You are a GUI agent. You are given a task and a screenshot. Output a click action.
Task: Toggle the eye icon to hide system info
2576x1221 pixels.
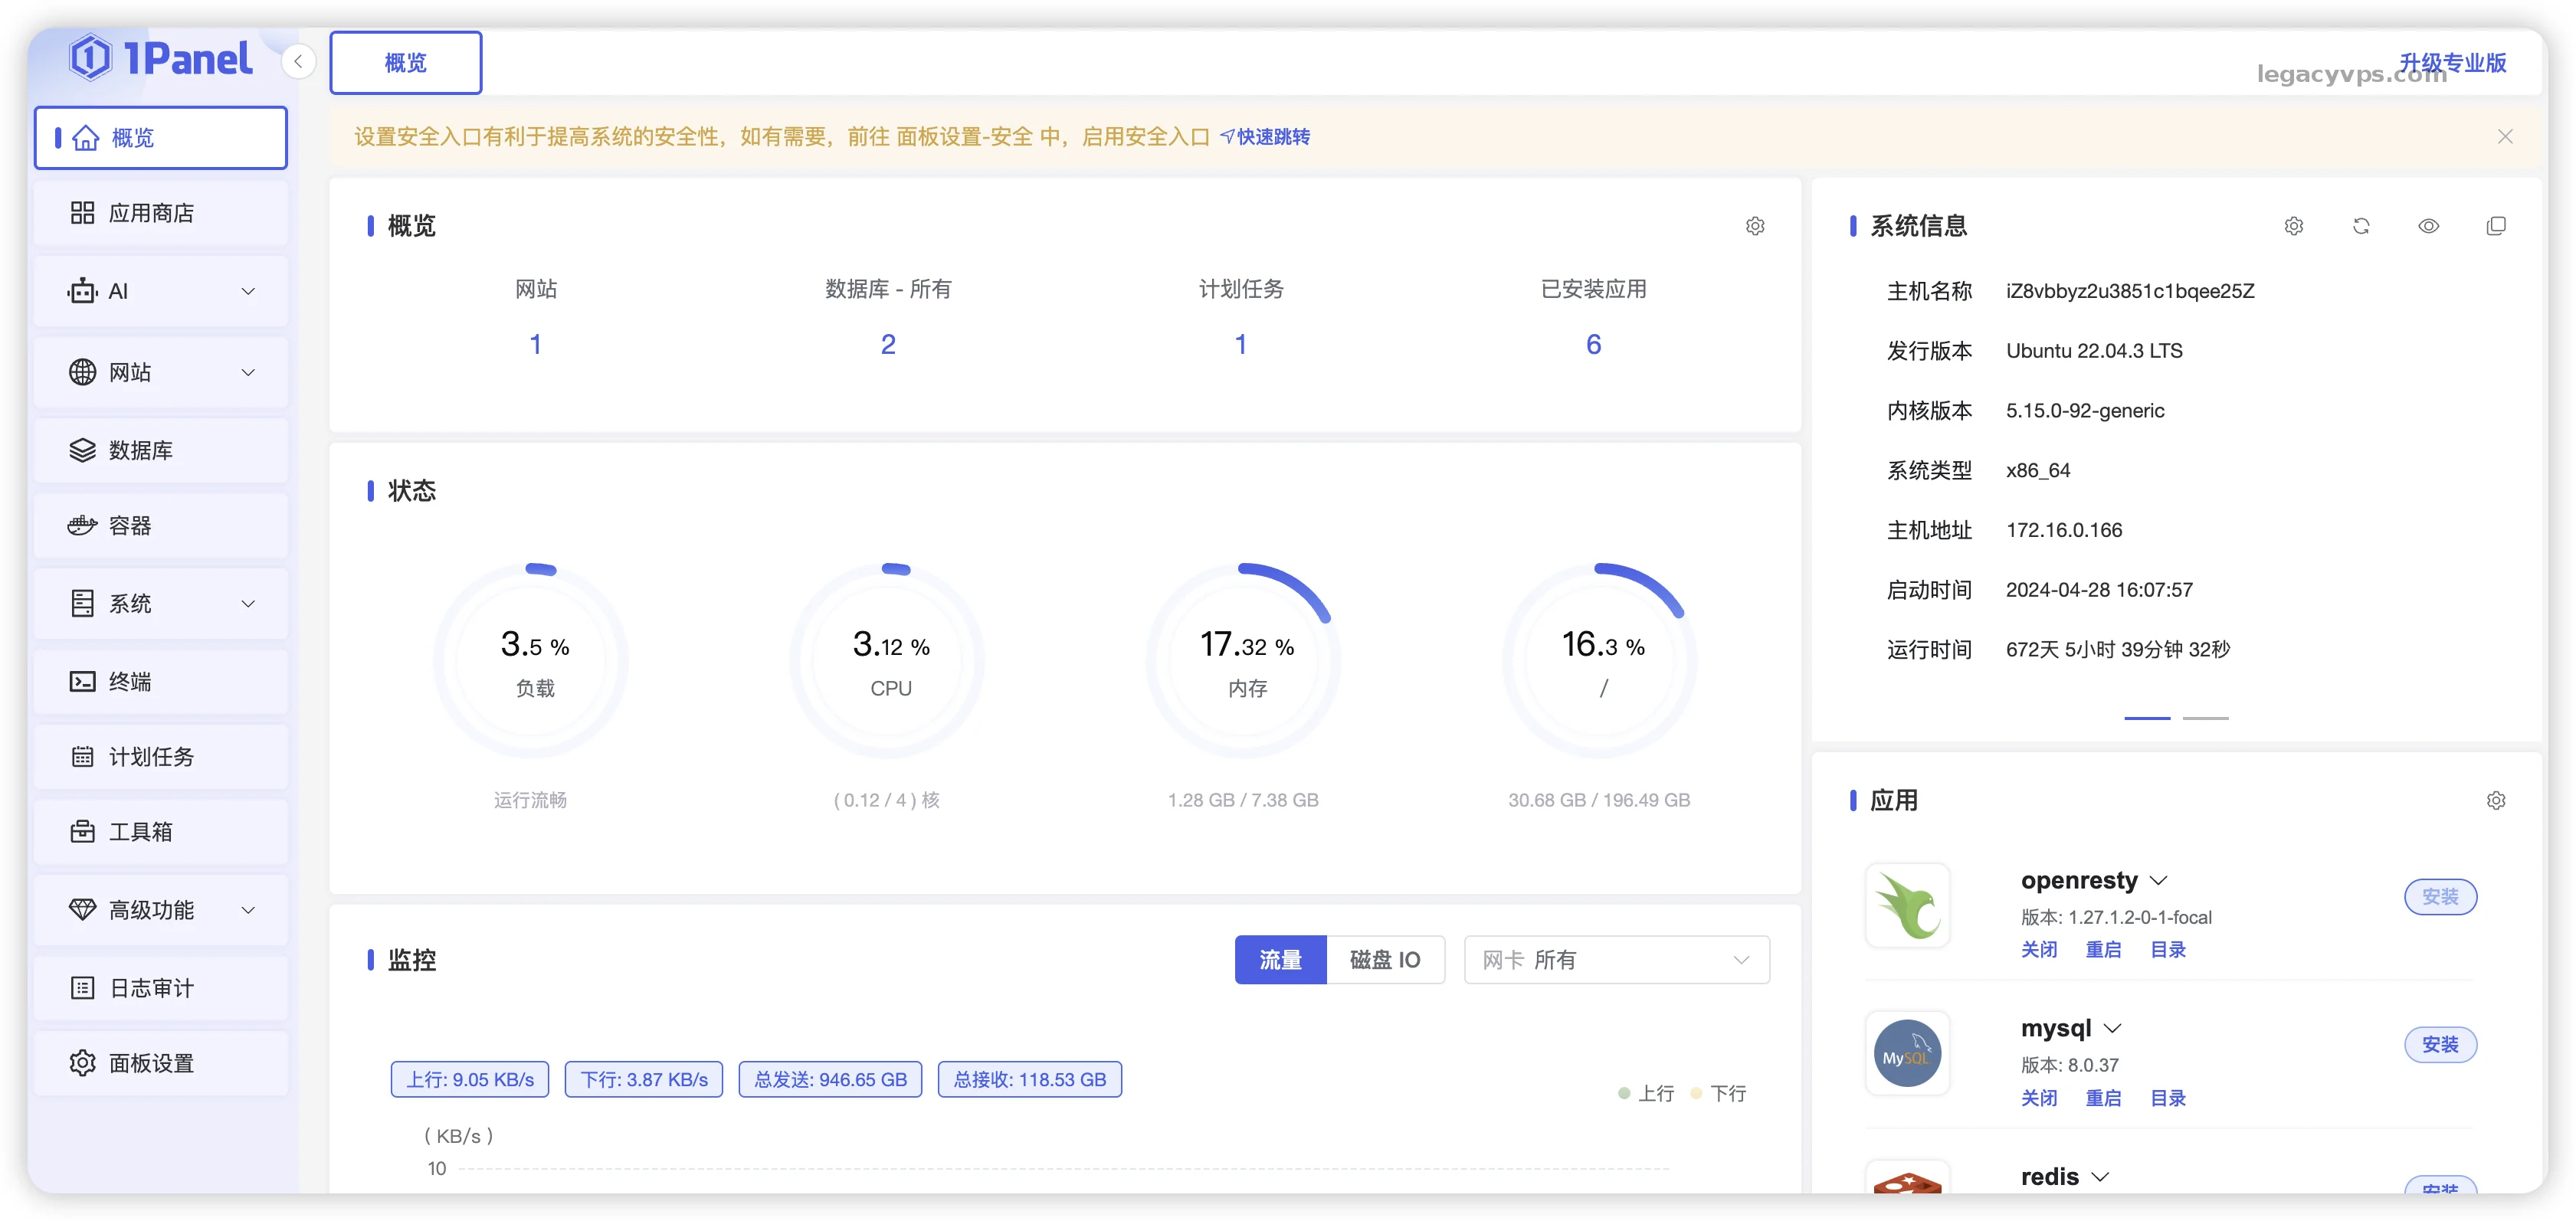pyautogui.click(x=2428, y=226)
